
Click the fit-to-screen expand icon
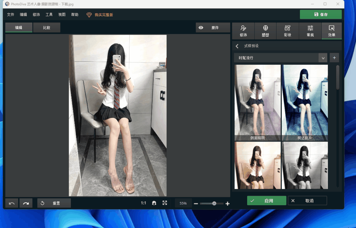[x=165, y=203]
